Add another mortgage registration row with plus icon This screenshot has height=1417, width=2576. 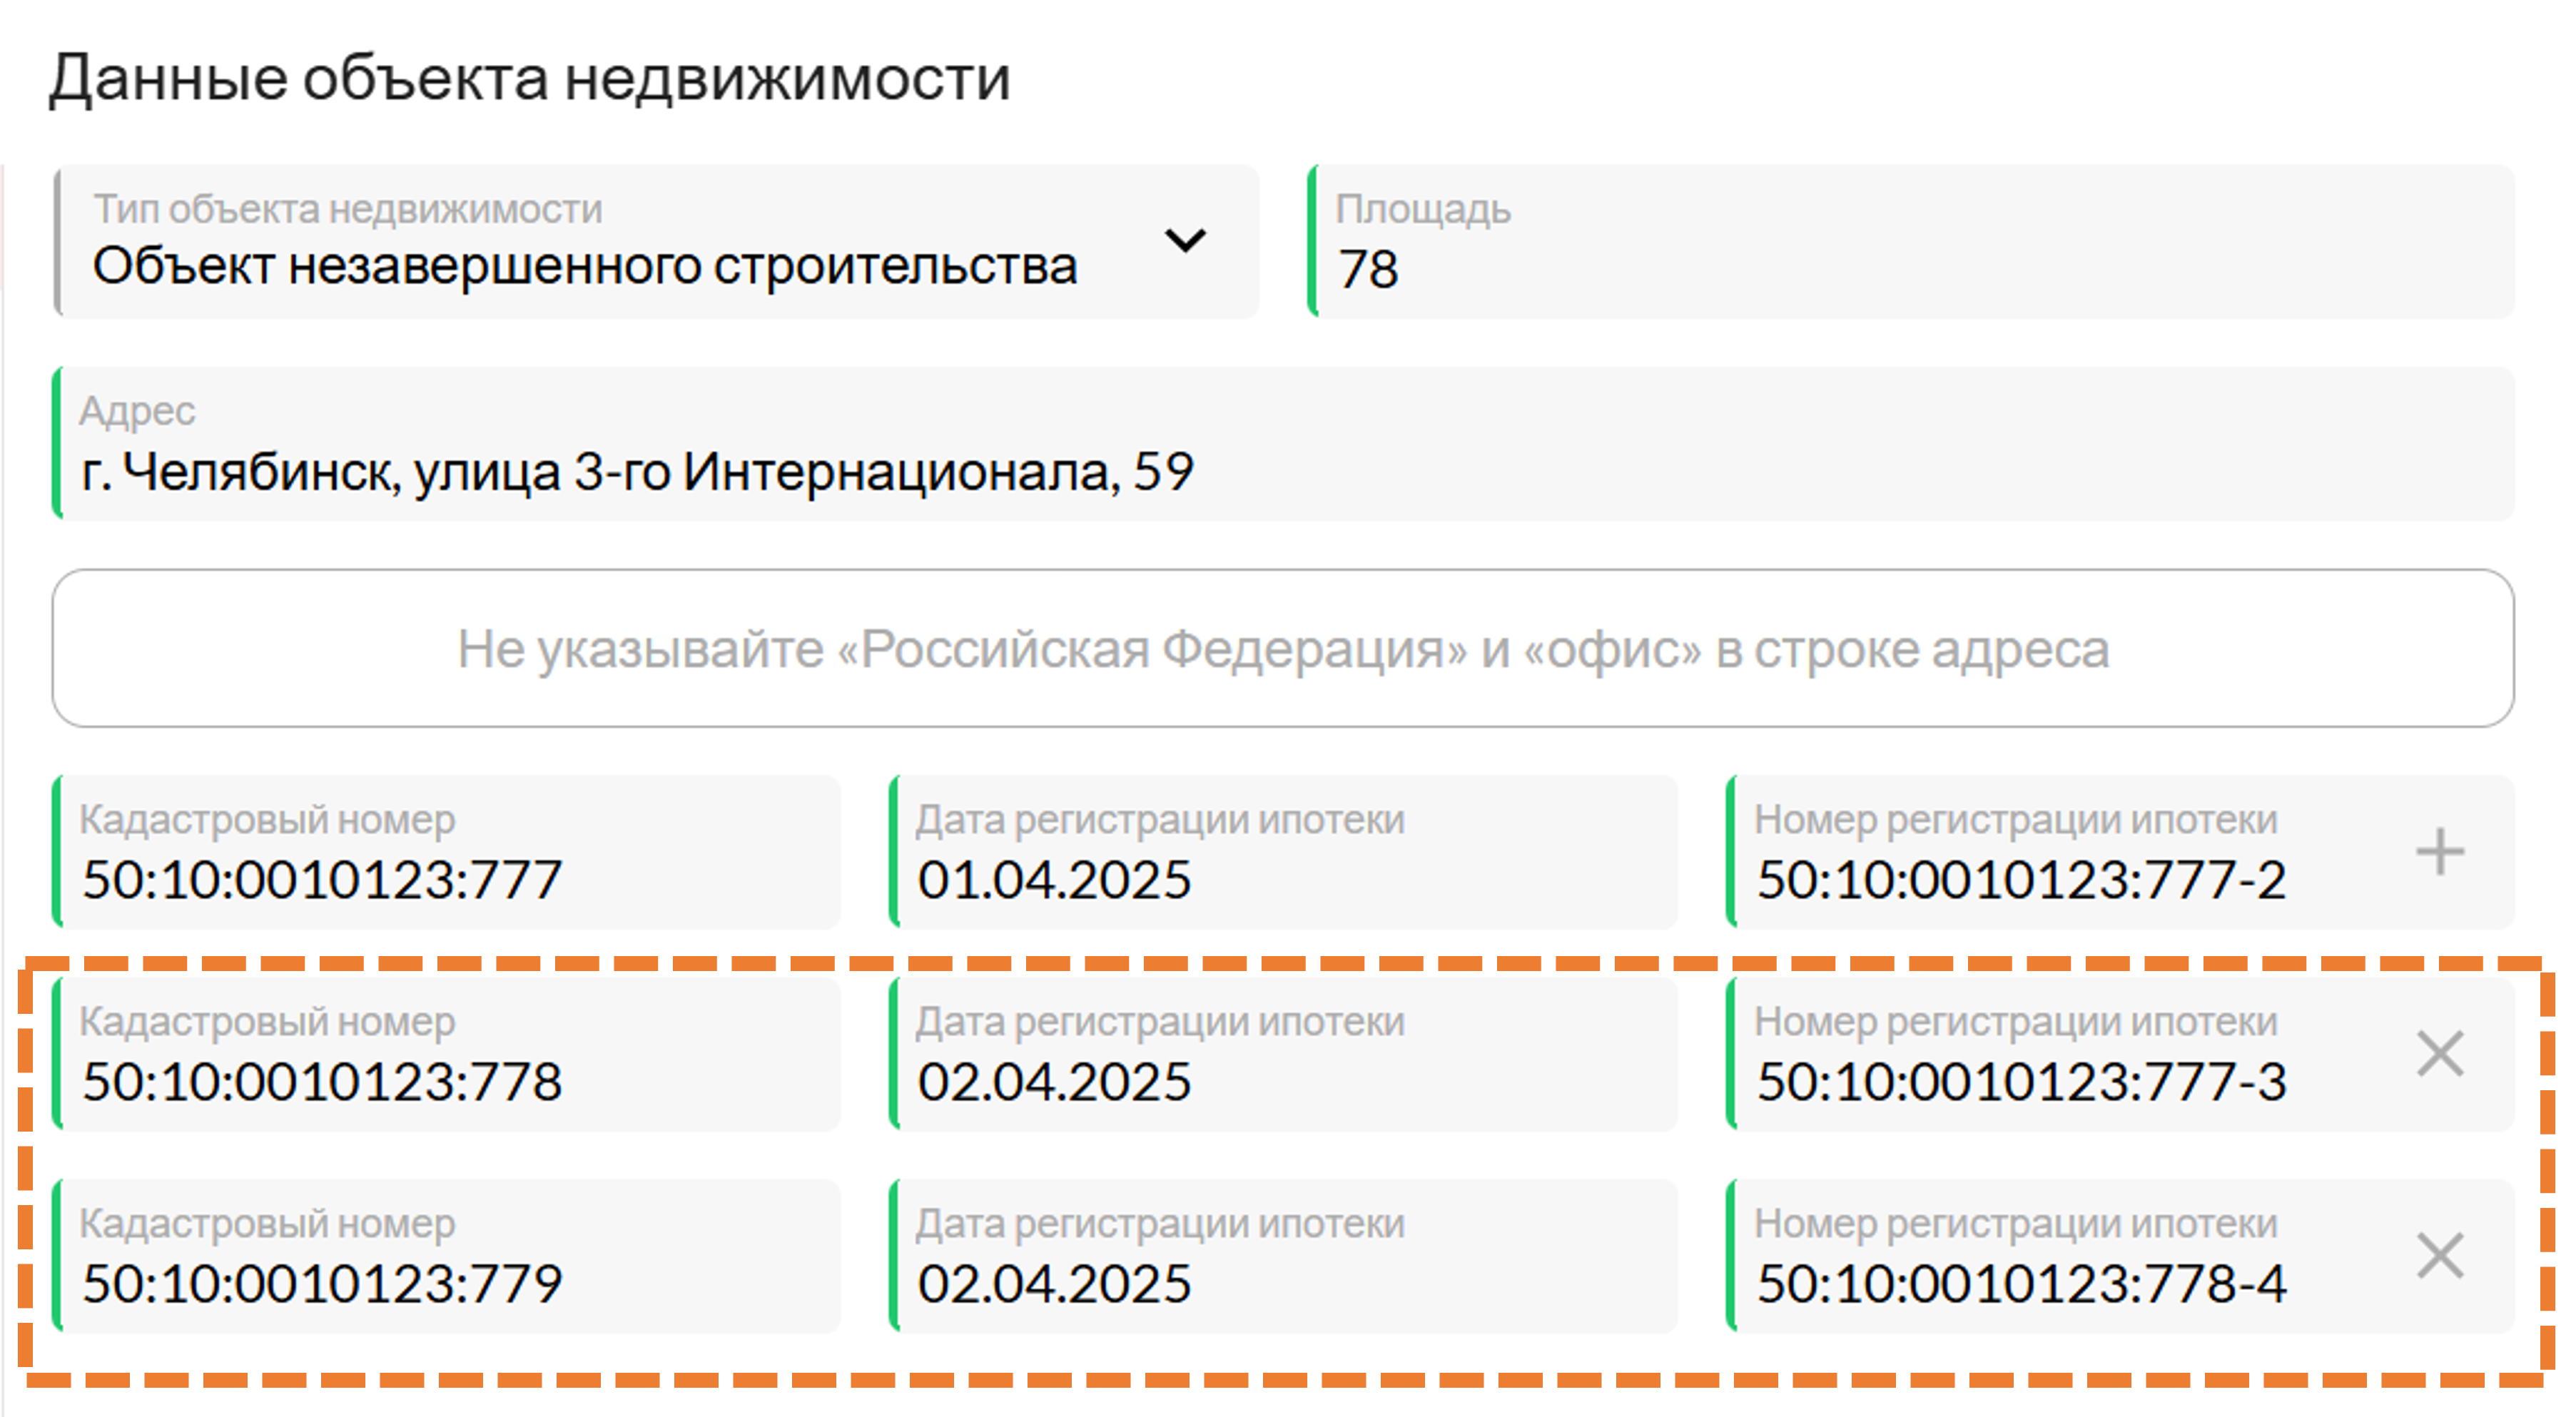click(x=2439, y=852)
